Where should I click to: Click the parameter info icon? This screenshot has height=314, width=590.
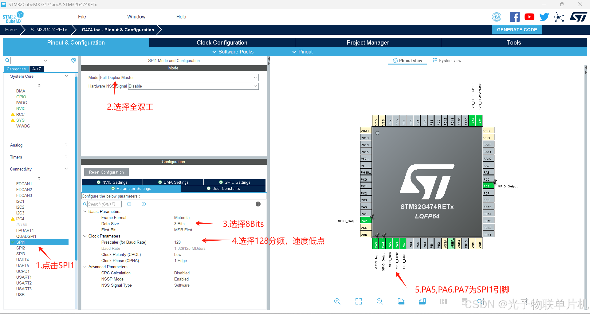[x=258, y=204]
